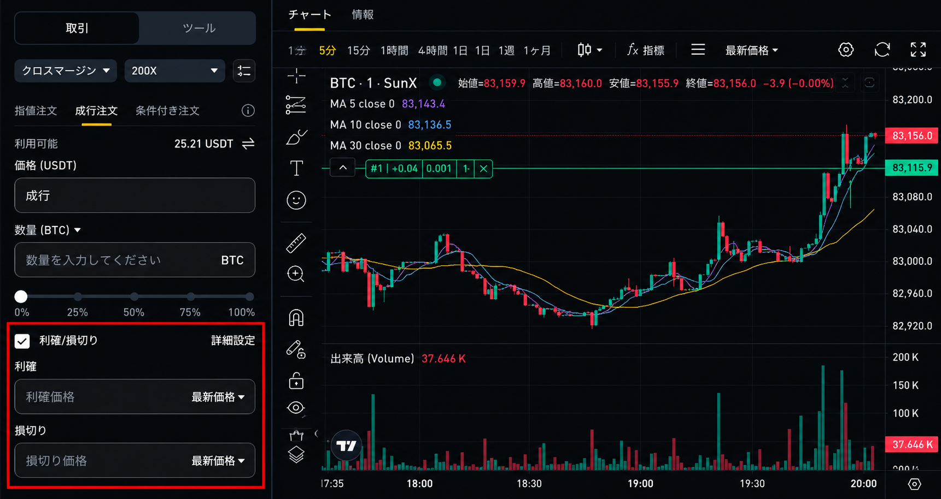Open the axis settings icon at chart corner
Screen dimensions: 941x499
[x=914, y=484]
